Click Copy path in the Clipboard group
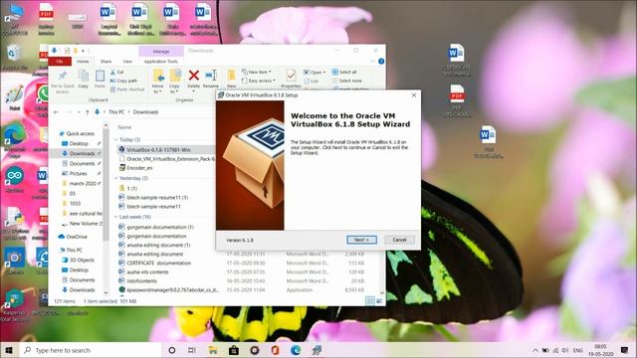This screenshot has height=358, width=637. (x=123, y=81)
